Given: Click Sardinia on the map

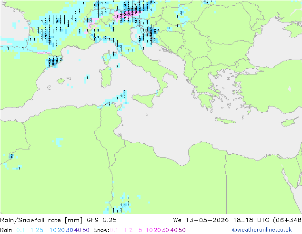Looking at the screenshot, I should pyautogui.click(x=106, y=77).
